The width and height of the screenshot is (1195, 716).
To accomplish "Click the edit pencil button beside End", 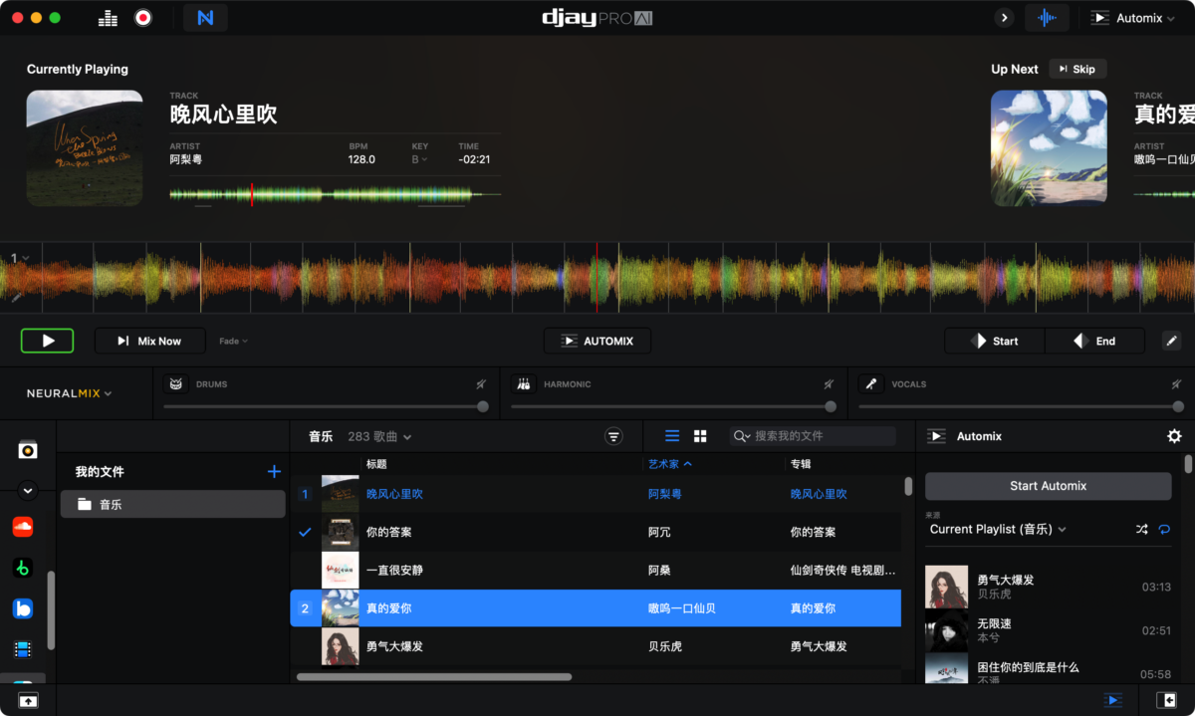I will [x=1172, y=341].
